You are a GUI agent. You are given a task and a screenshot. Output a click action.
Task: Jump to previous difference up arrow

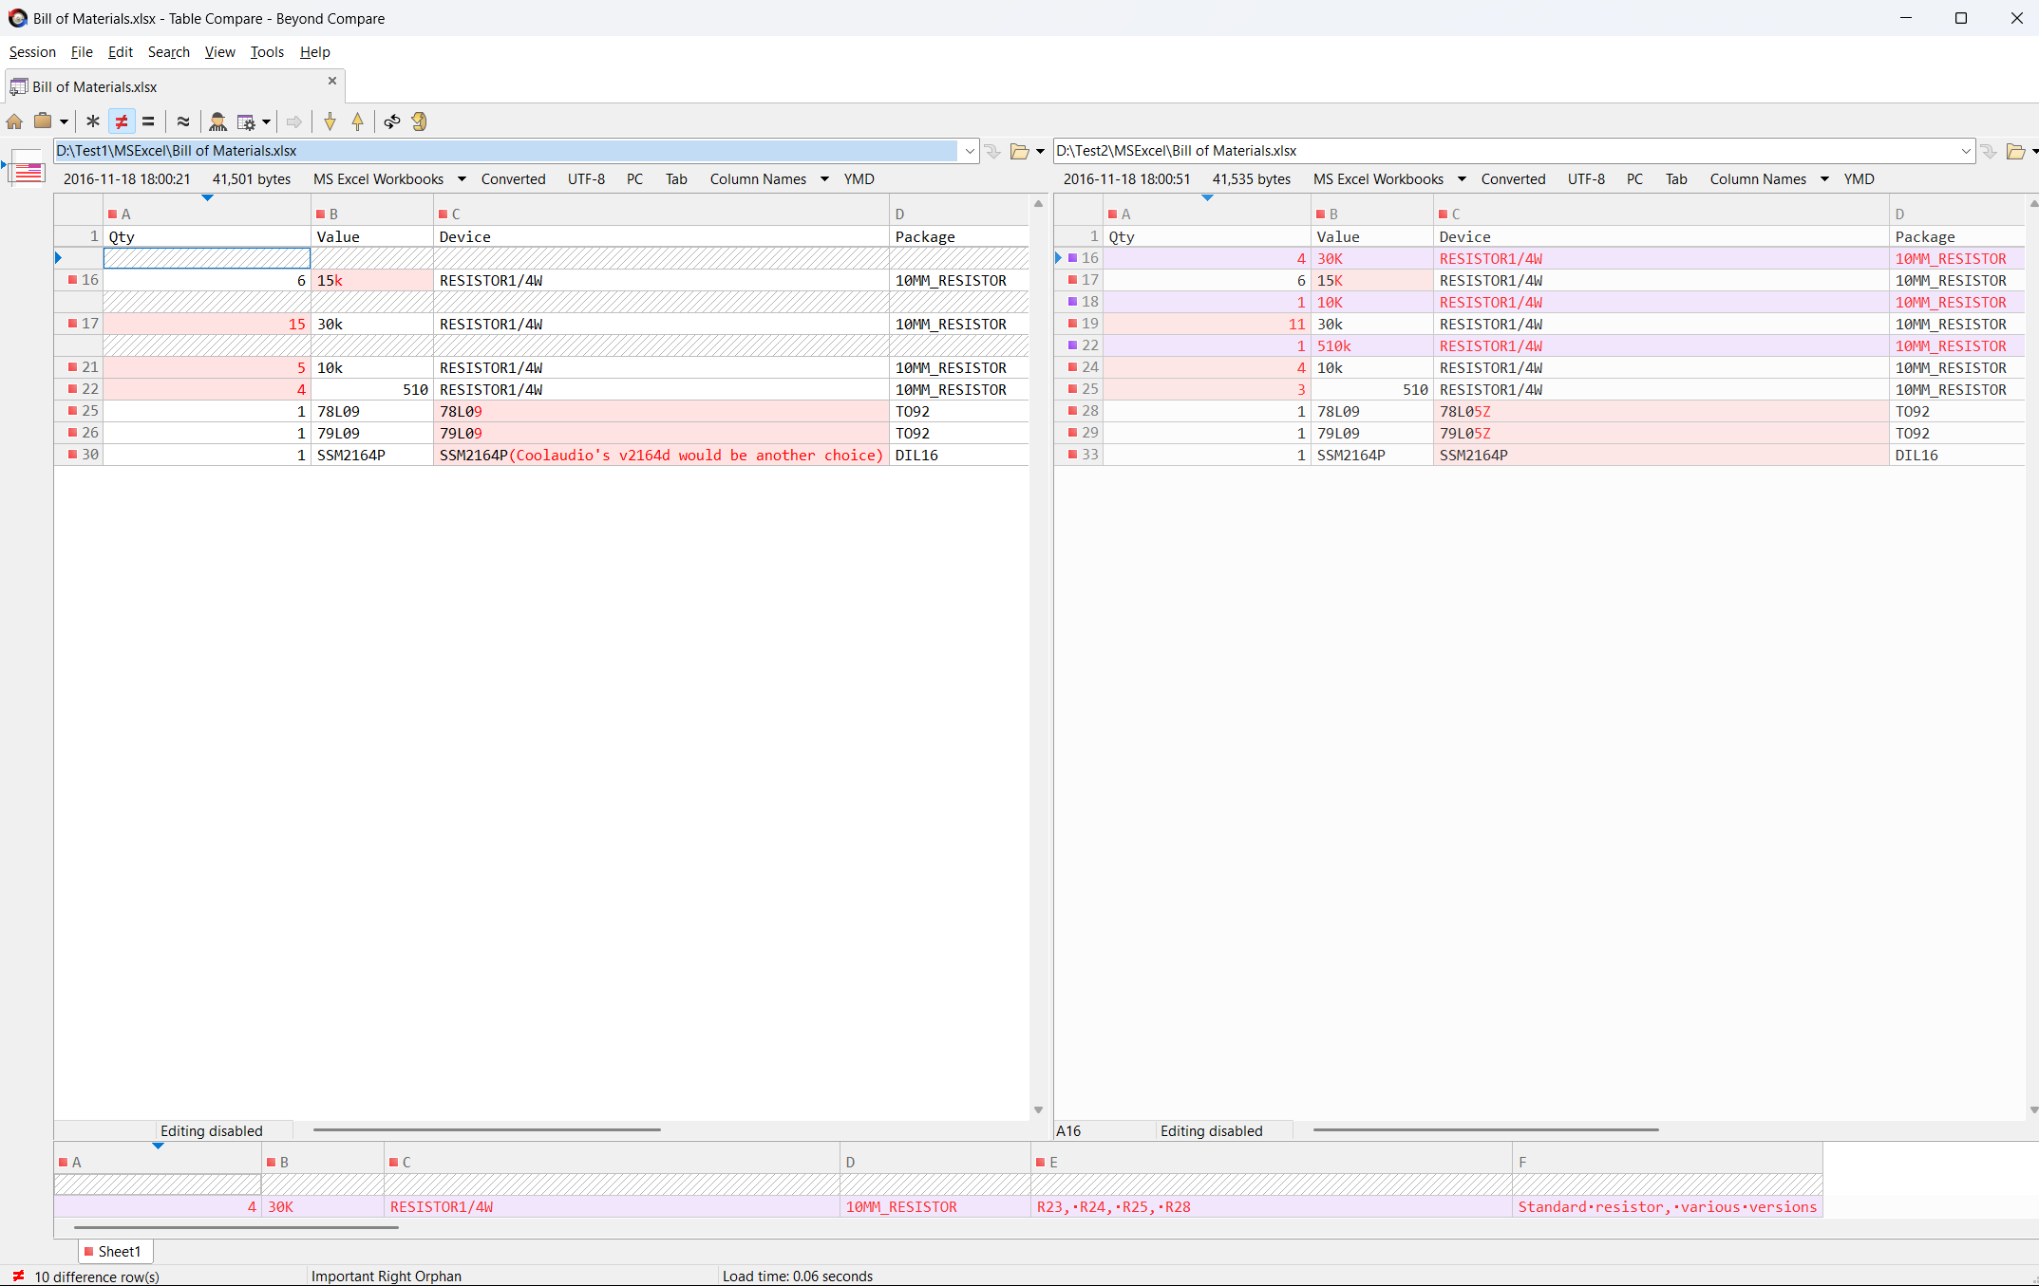[358, 121]
